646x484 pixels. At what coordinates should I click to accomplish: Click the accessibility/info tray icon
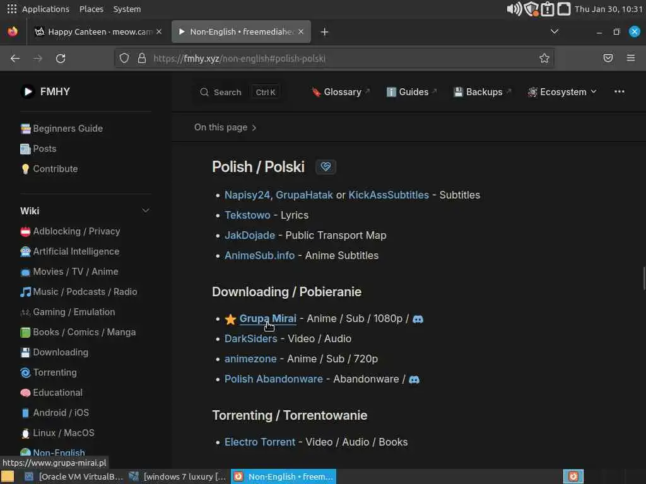point(548,9)
